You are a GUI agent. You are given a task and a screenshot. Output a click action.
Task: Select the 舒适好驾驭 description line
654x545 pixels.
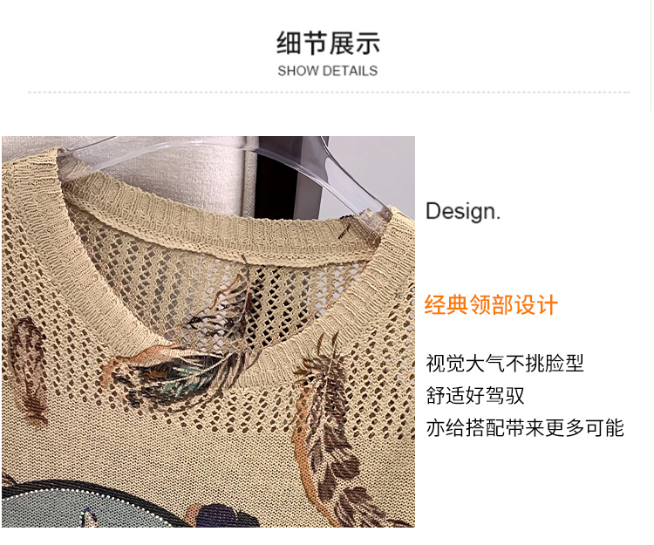pos(474,395)
